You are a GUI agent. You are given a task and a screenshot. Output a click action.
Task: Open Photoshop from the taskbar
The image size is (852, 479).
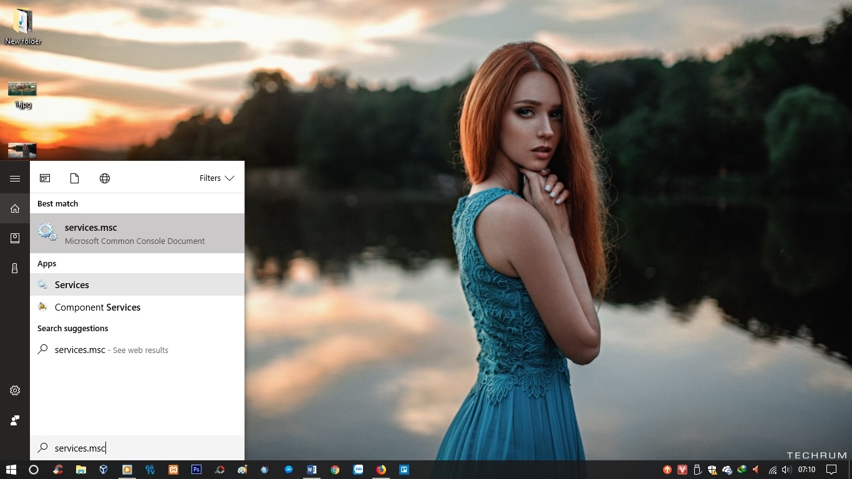click(196, 470)
